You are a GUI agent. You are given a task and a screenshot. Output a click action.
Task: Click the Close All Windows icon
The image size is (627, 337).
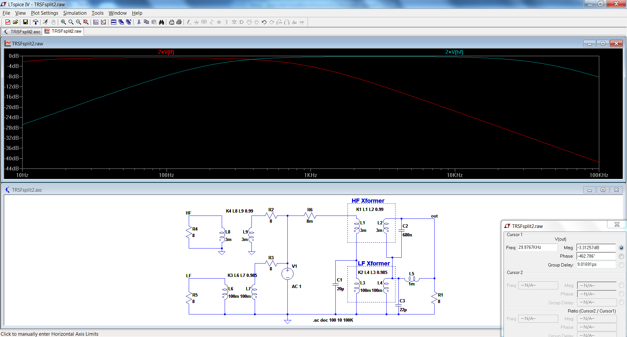point(129,22)
